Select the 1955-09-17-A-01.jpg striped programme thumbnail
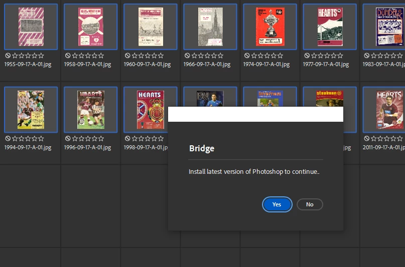The height and width of the screenshot is (267, 405). (31, 27)
